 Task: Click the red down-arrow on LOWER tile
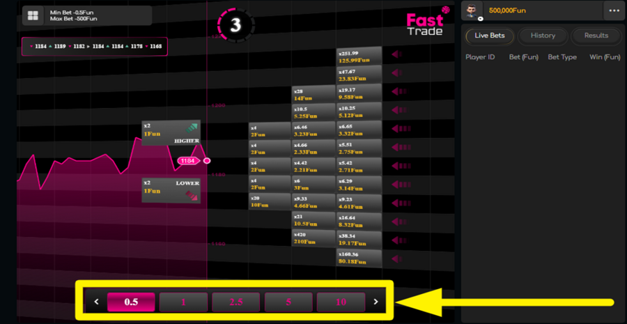(x=192, y=196)
